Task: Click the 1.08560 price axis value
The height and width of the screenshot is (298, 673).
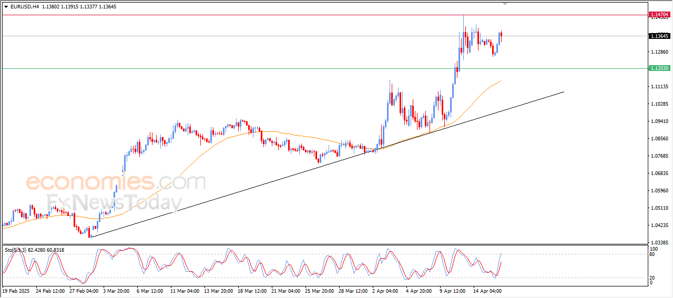Action: point(659,139)
